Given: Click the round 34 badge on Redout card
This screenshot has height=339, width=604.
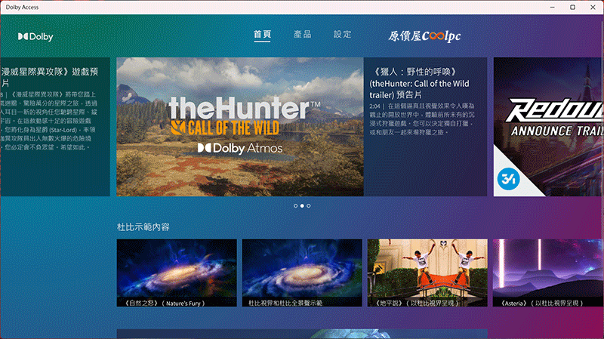Looking at the screenshot, I should coord(508,179).
